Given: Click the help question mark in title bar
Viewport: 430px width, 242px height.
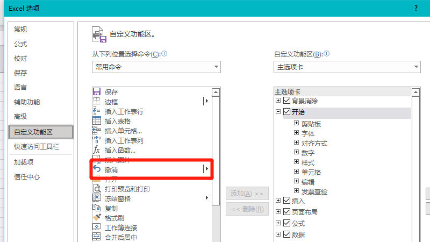Looking at the screenshot, I should pyautogui.click(x=415, y=8).
